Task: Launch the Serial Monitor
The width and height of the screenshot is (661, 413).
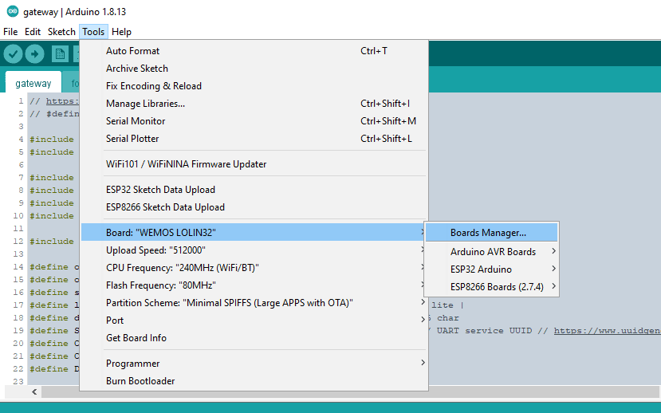Action: [x=254, y=121]
